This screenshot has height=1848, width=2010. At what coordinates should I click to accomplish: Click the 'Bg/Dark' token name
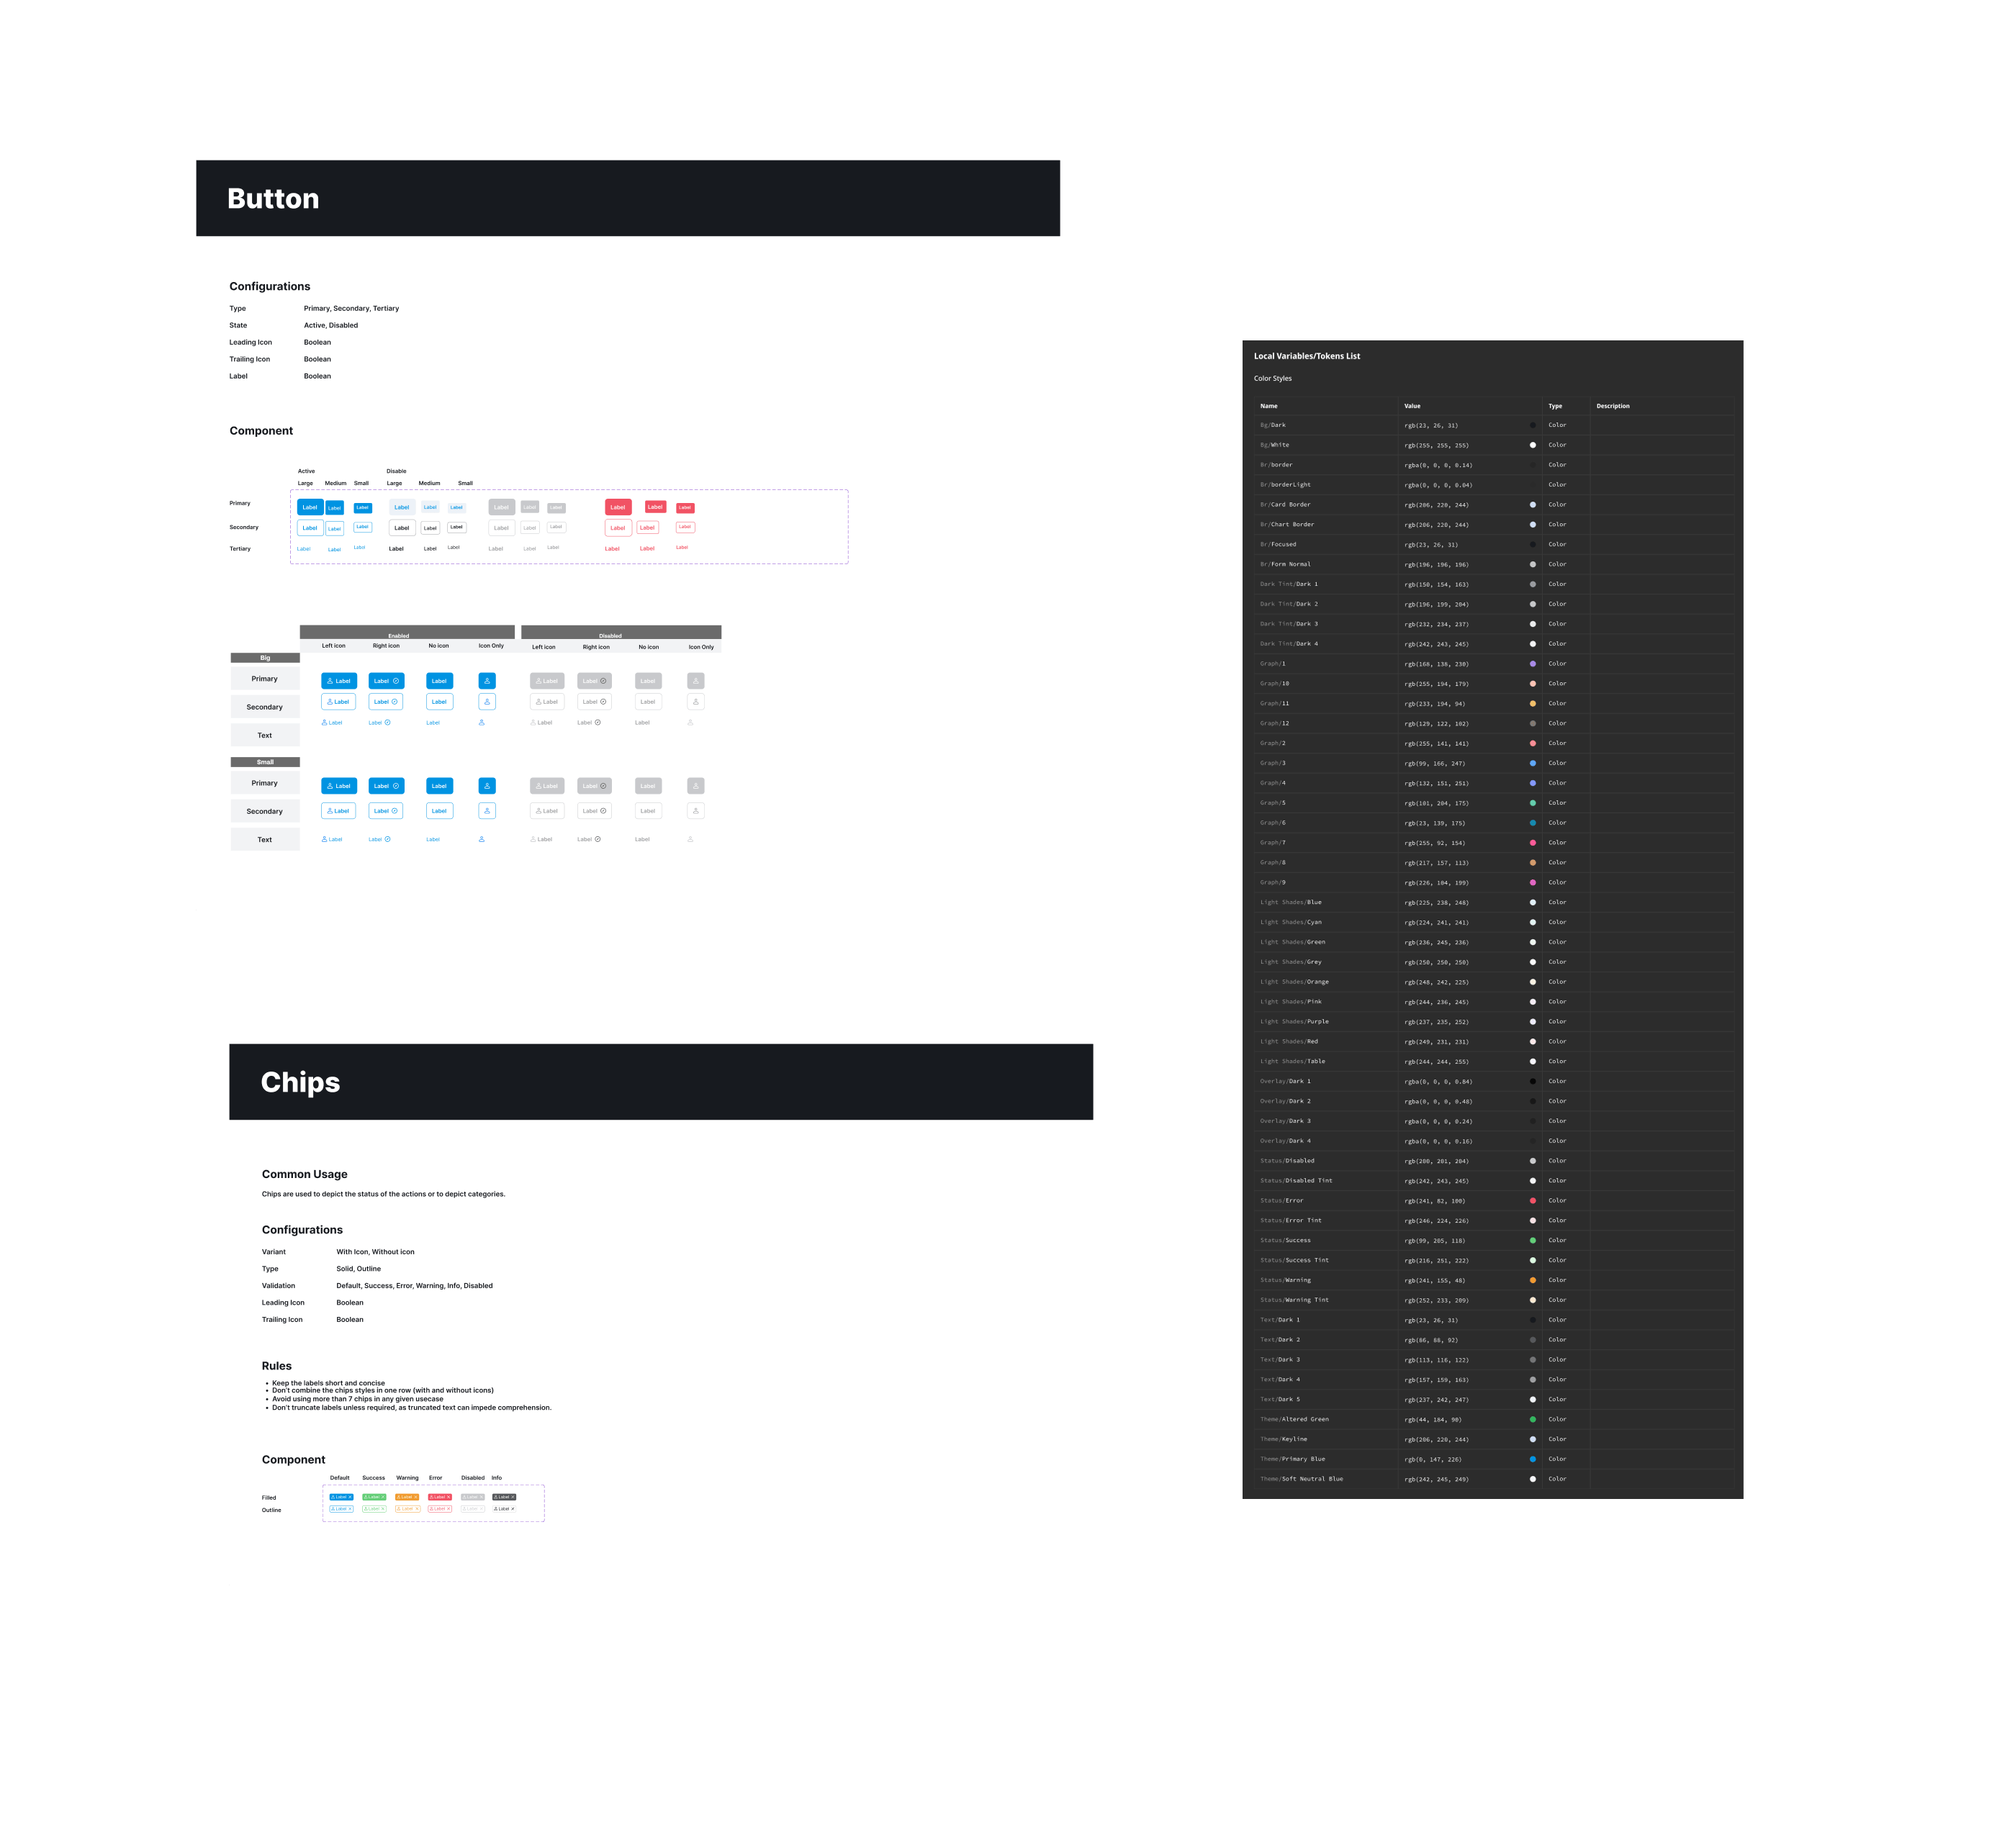pyautogui.click(x=1273, y=425)
